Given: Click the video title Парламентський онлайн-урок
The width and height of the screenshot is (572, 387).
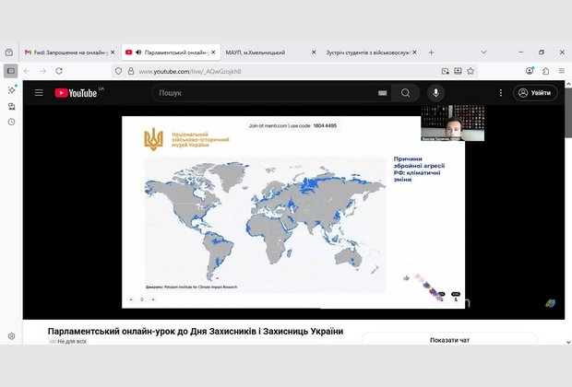Looking at the screenshot, I should tap(196, 331).
